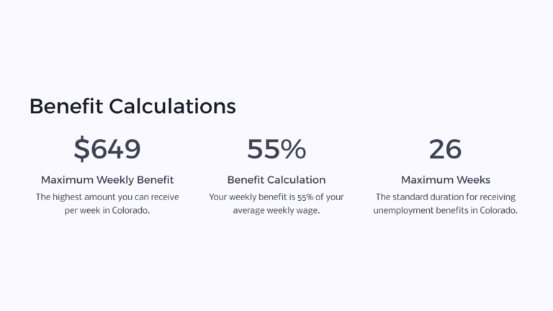Click the "The standard duration for receiving" line
The height and width of the screenshot is (311, 553).
(x=445, y=197)
